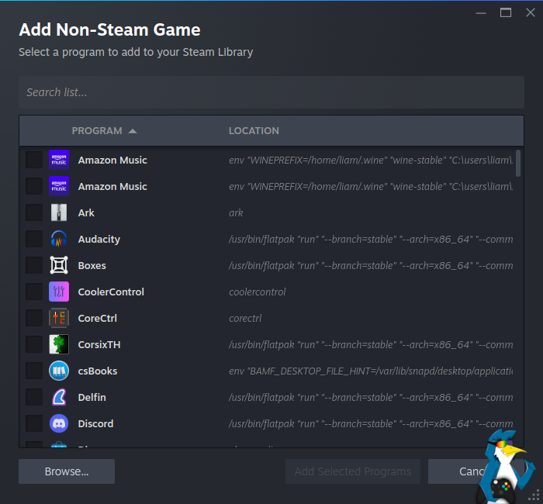Click the csBooks blue book icon

coord(59,371)
